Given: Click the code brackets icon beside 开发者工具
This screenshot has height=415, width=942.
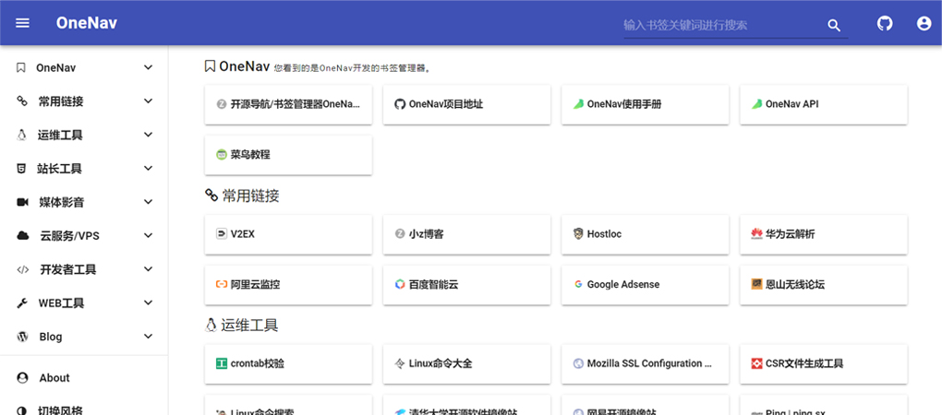Looking at the screenshot, I should click(x=22, y=269).
